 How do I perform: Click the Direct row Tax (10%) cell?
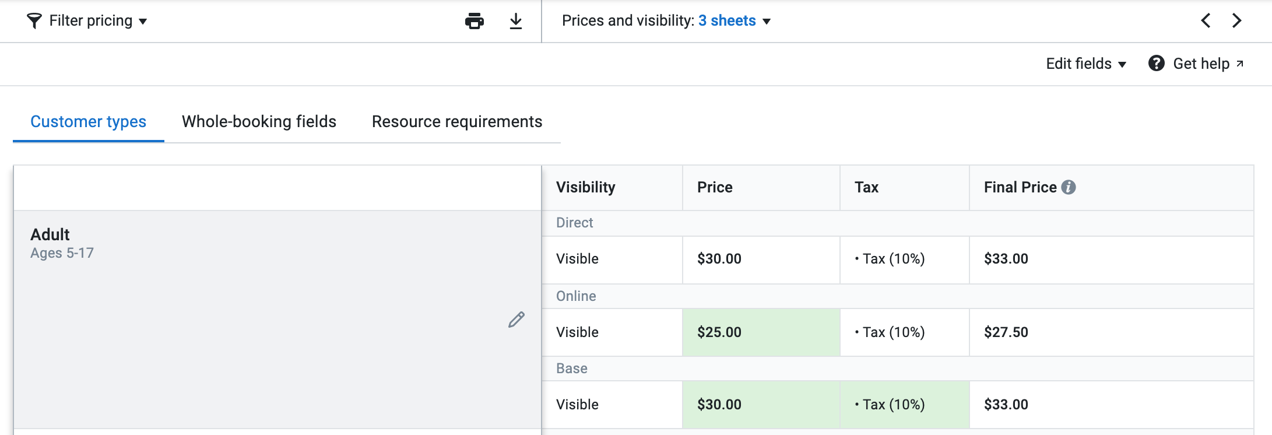tap(905, 259)
